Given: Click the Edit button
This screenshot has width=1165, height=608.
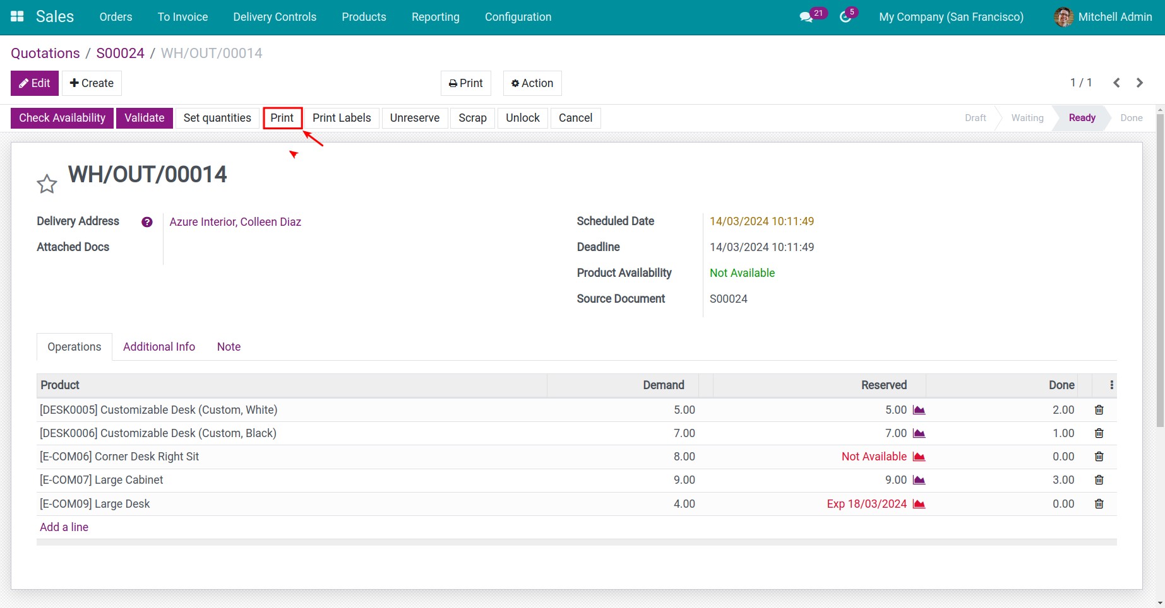Looking at the screenshot, I should 35,83.
